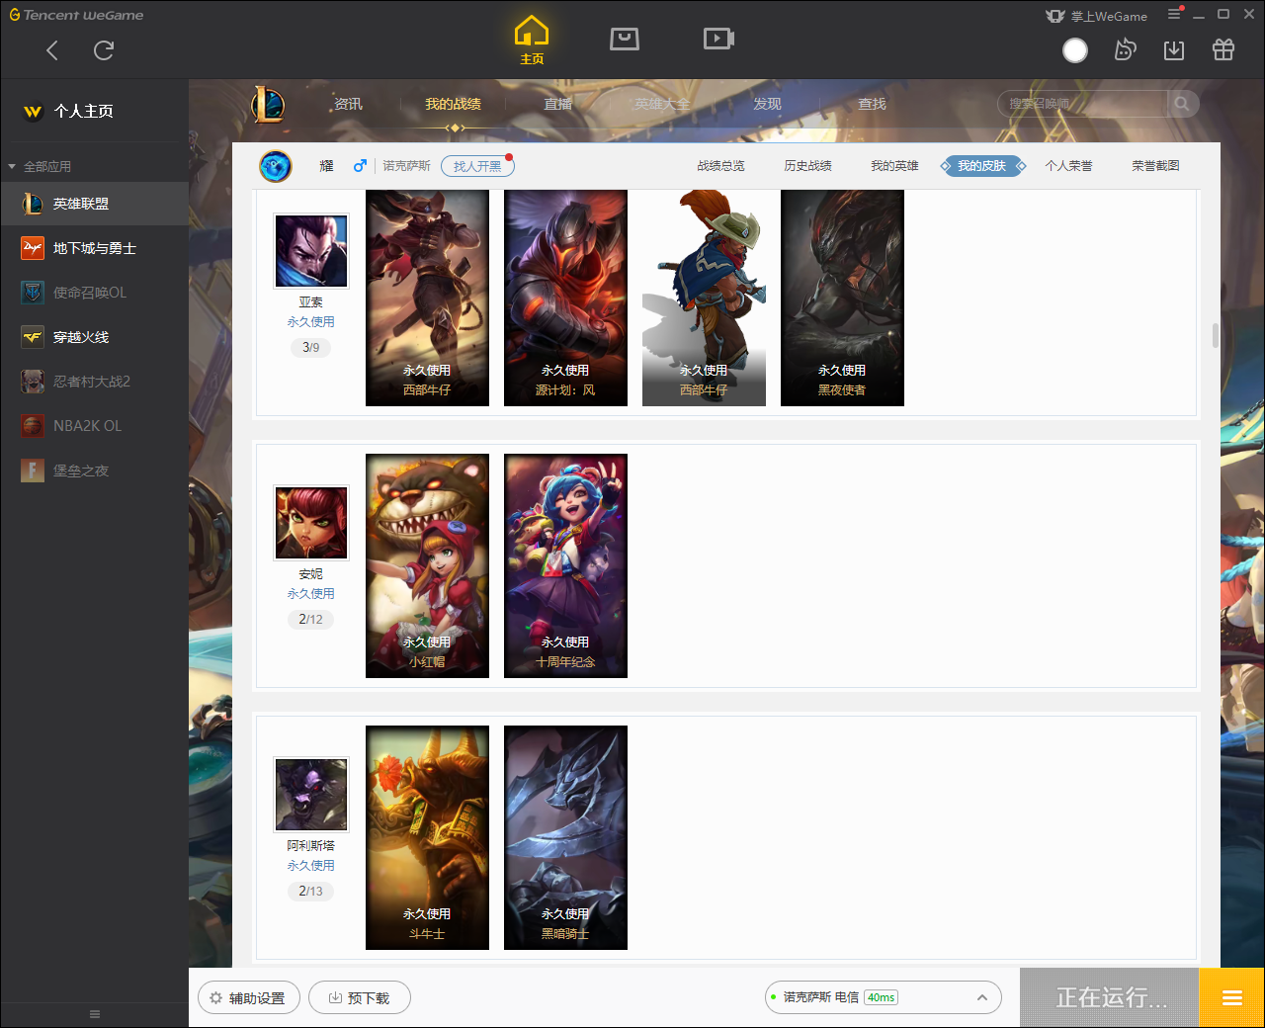Image resolution: width=1265 pixels, height=1028 pixels.
Task: Click the magnifier search button
Action: pos(1182,104)
